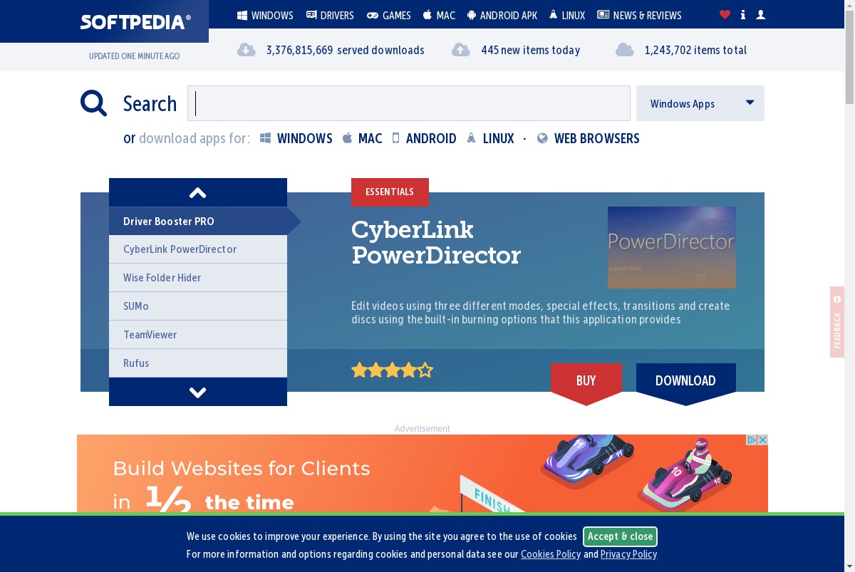Click the Windows icon under the search bar
The height and width of the screenshot is (572, 855).
(x=265, y=138)
